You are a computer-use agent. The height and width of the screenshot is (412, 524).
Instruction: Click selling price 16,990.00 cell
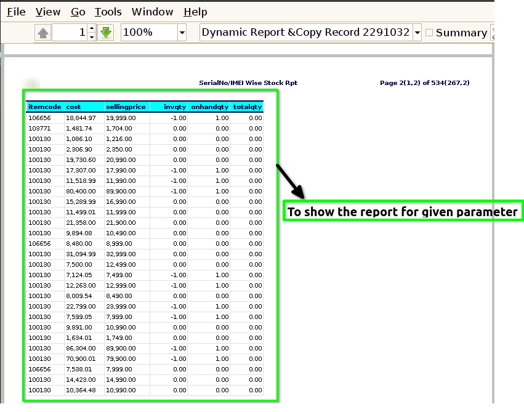point(121,201)
